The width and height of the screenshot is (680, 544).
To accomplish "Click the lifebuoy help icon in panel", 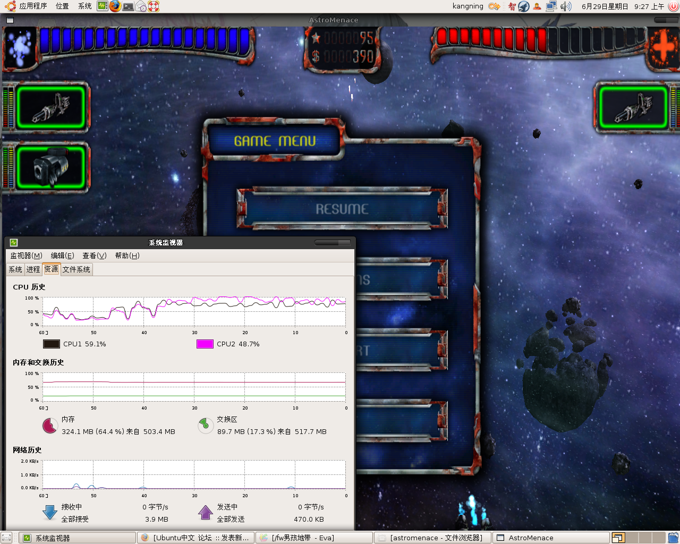I will (x=154, y=6).
